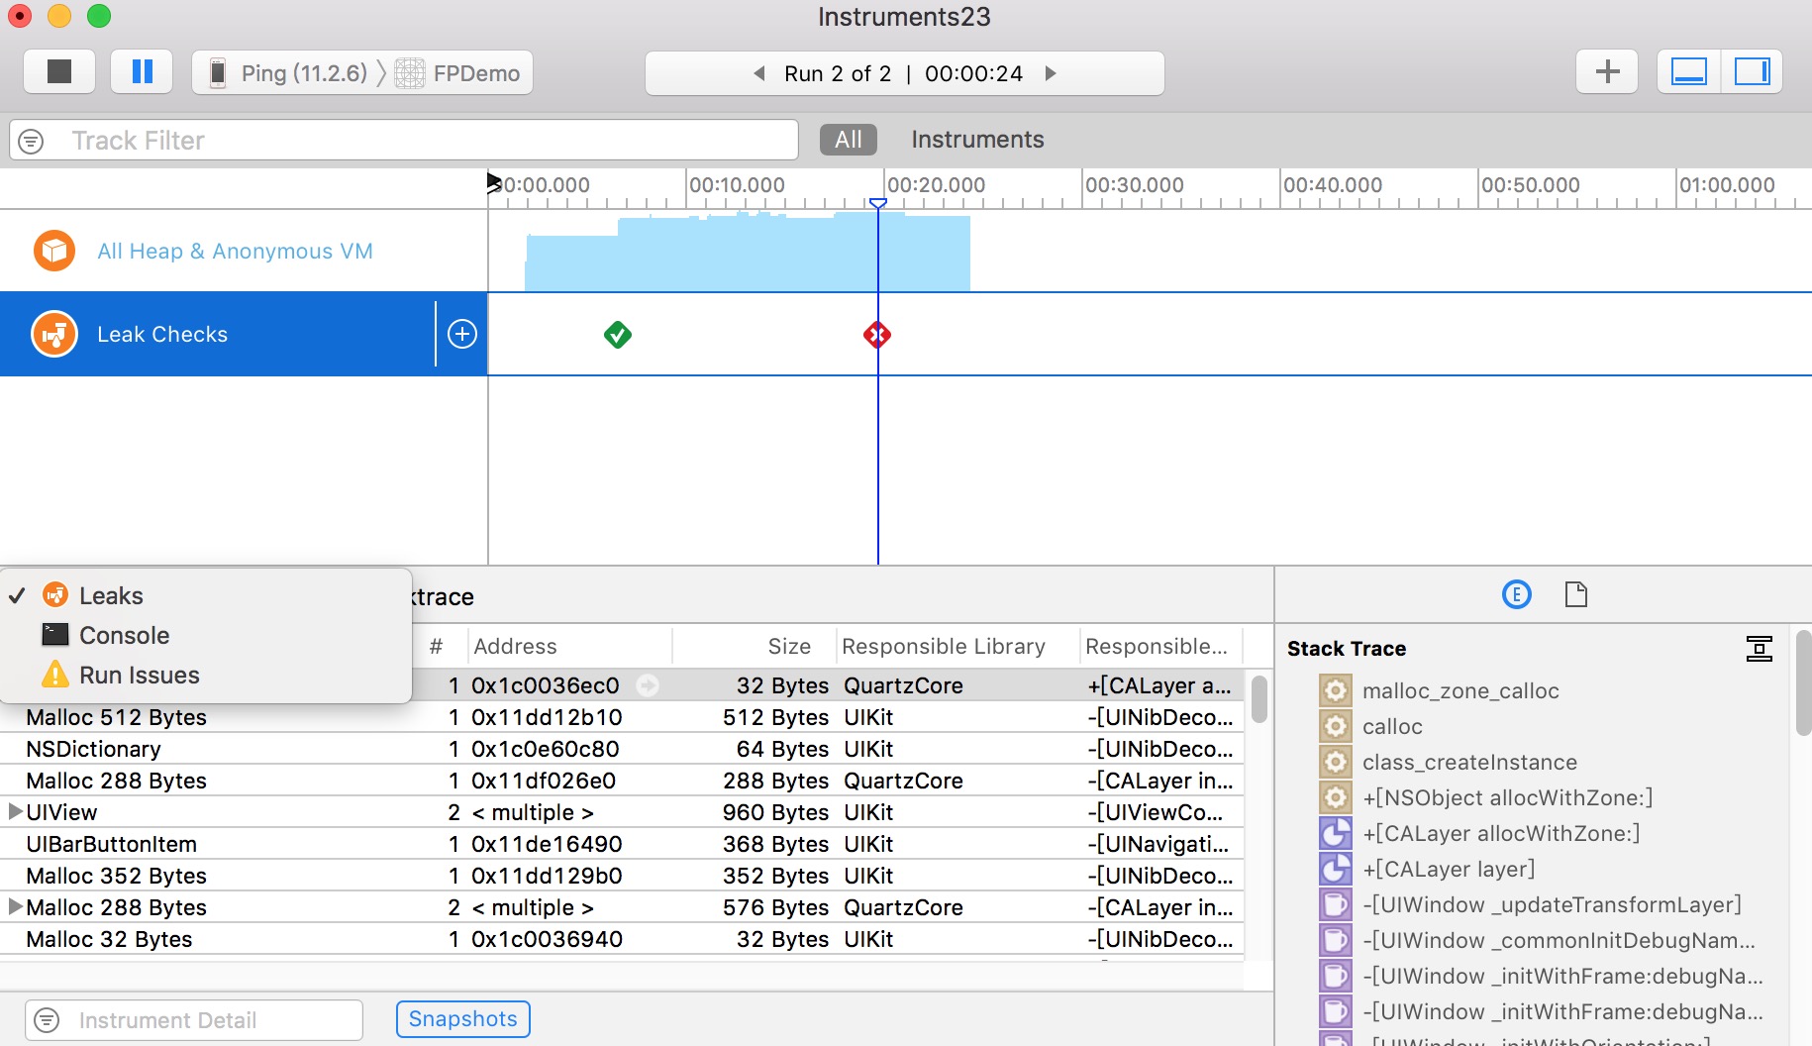Click the Snapshots button
The height and width of the screenshot is (1046, 1812).
point(462,1019)
